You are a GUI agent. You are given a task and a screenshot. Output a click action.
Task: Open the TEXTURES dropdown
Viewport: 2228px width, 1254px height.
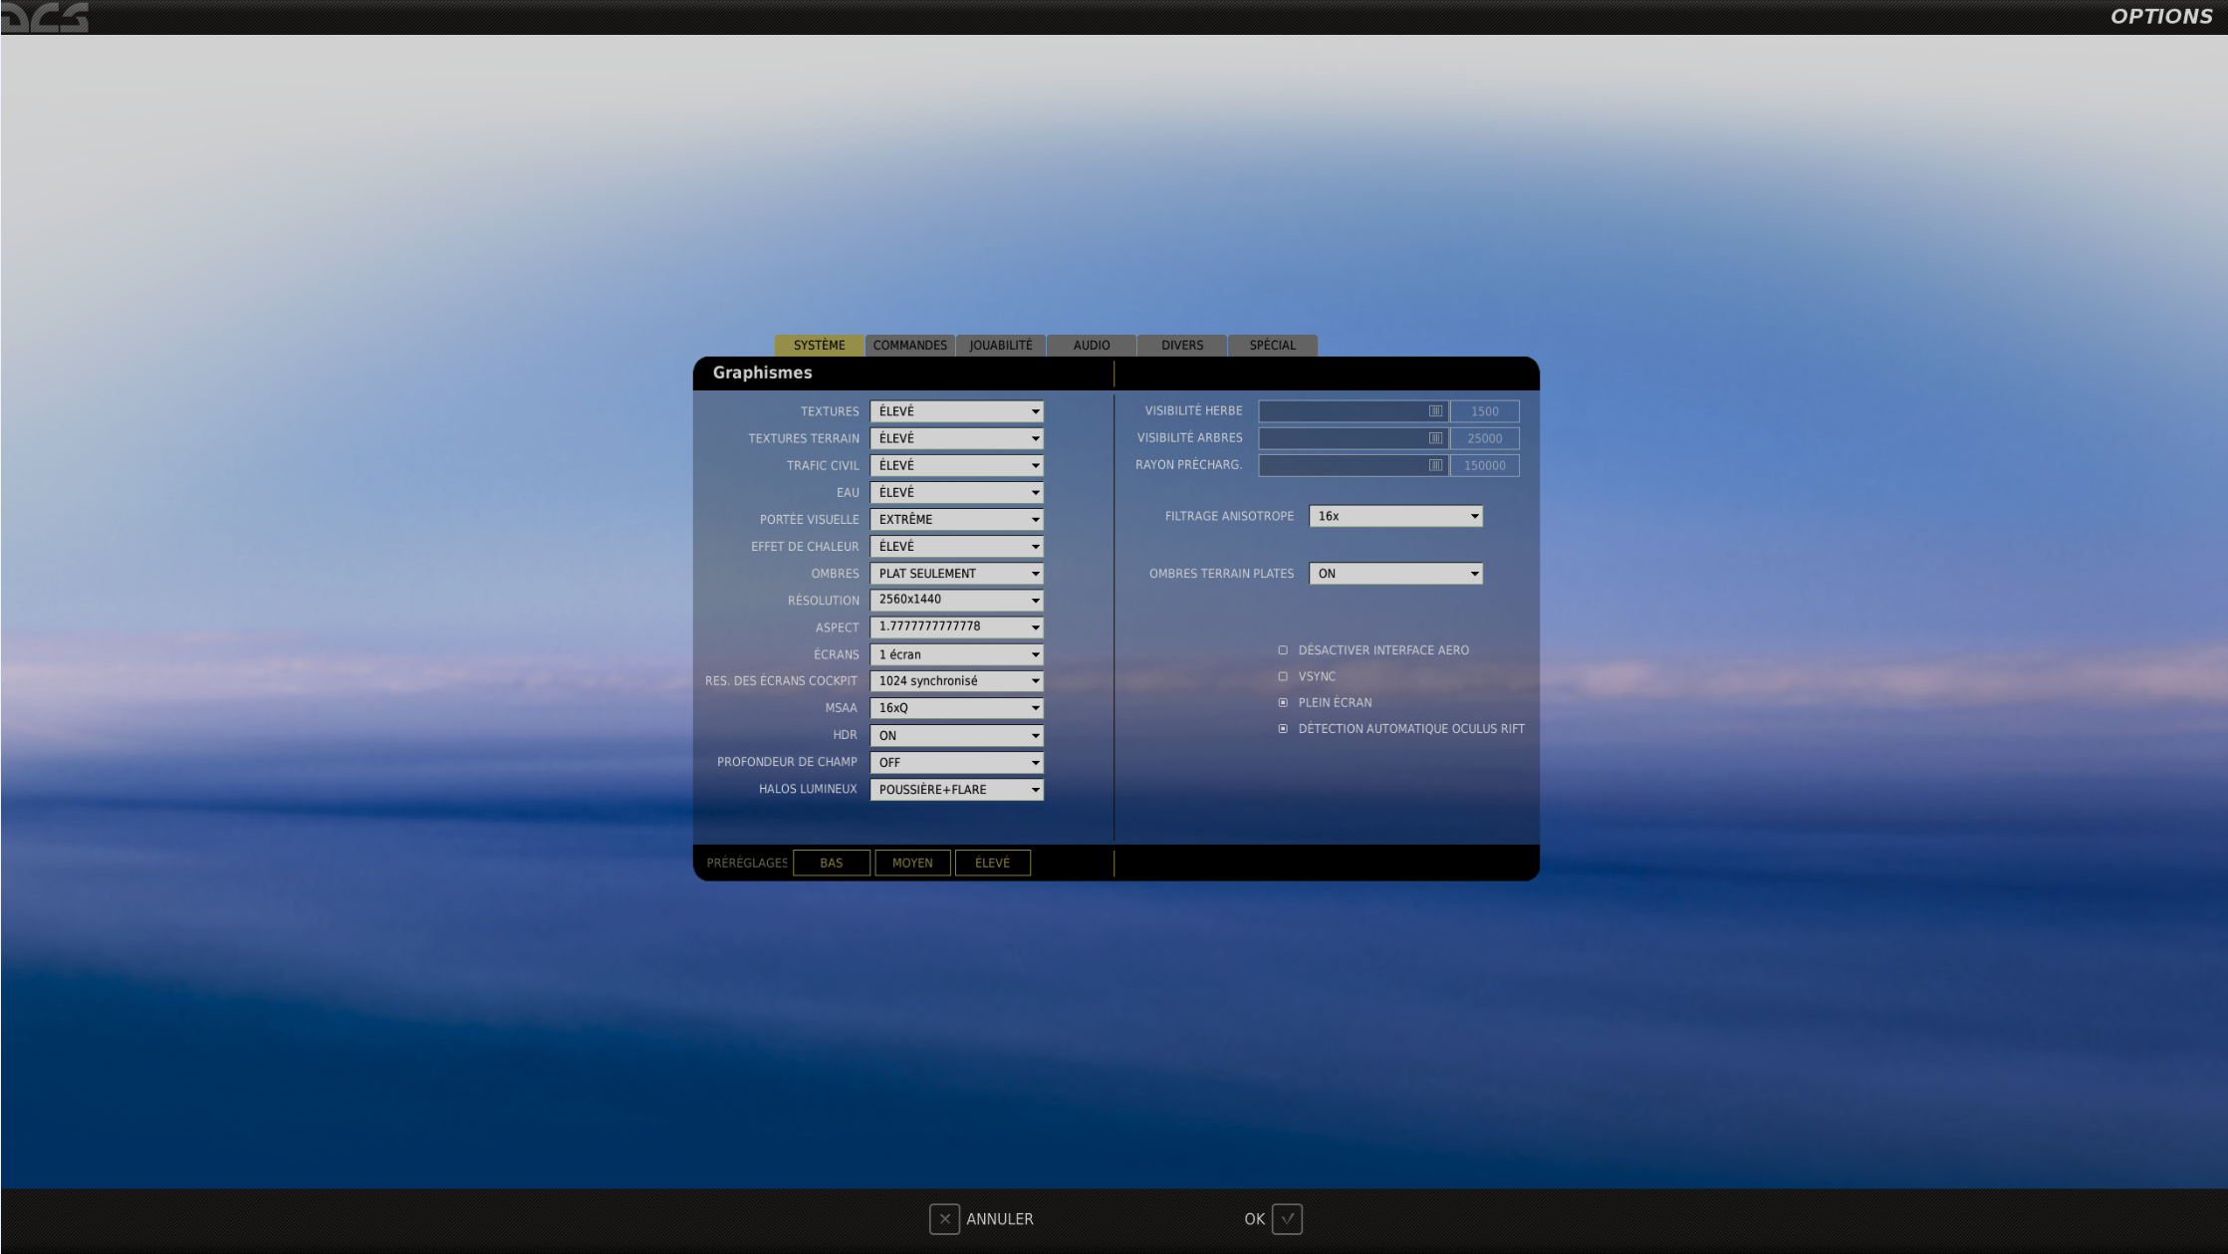point(956,411)
